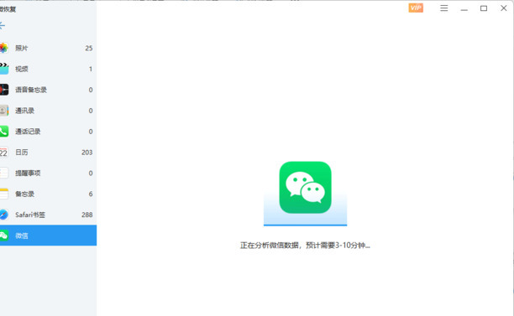Select 语音备忘录 category
The height and width of the screenshot is (316, 514).
coord(48,90)
